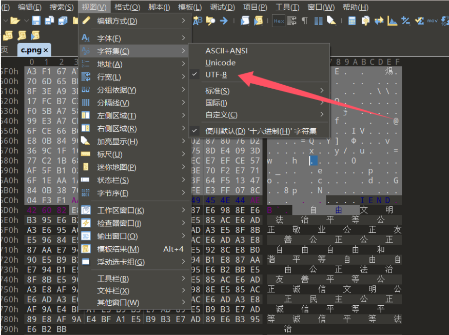Click the pilcrow whitespace icon
The image size is (449, 335).
[305, 21]
